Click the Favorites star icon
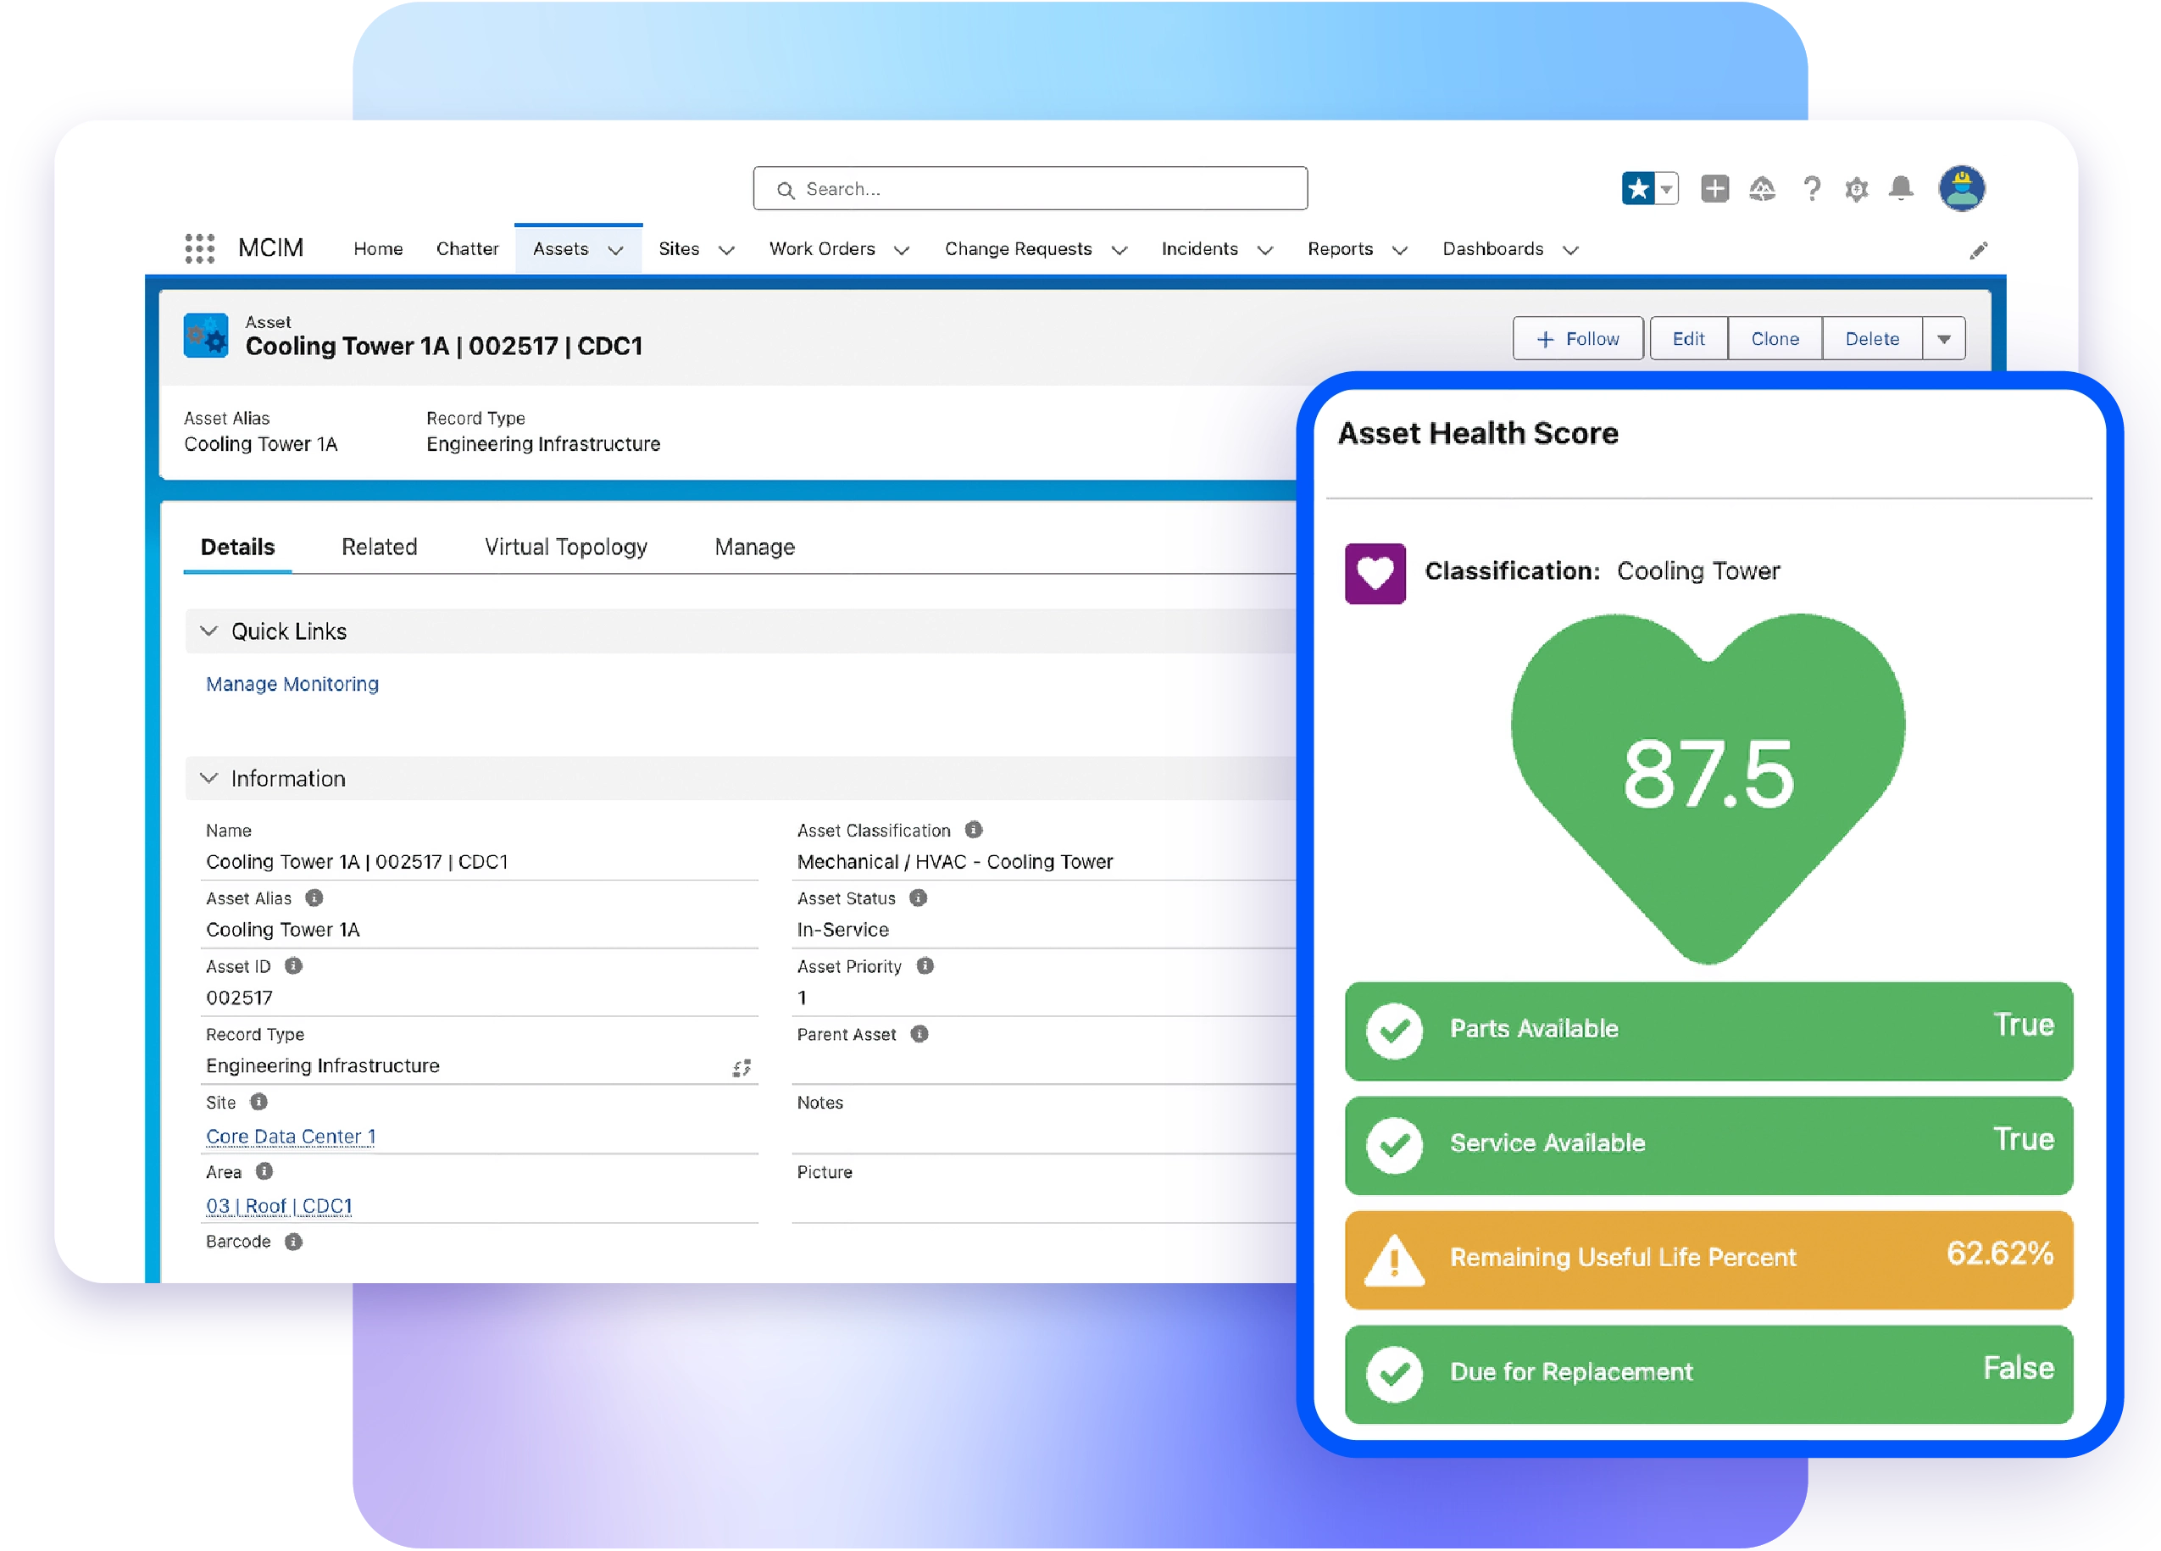Image resolution: width=2161 pixels, height=1551 pixels. [1638, 189]
